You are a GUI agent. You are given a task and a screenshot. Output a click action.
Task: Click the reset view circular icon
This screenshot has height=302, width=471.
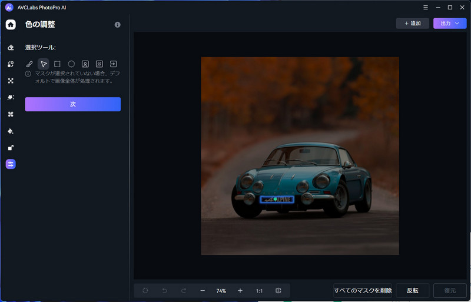click(x=145, y=291)
